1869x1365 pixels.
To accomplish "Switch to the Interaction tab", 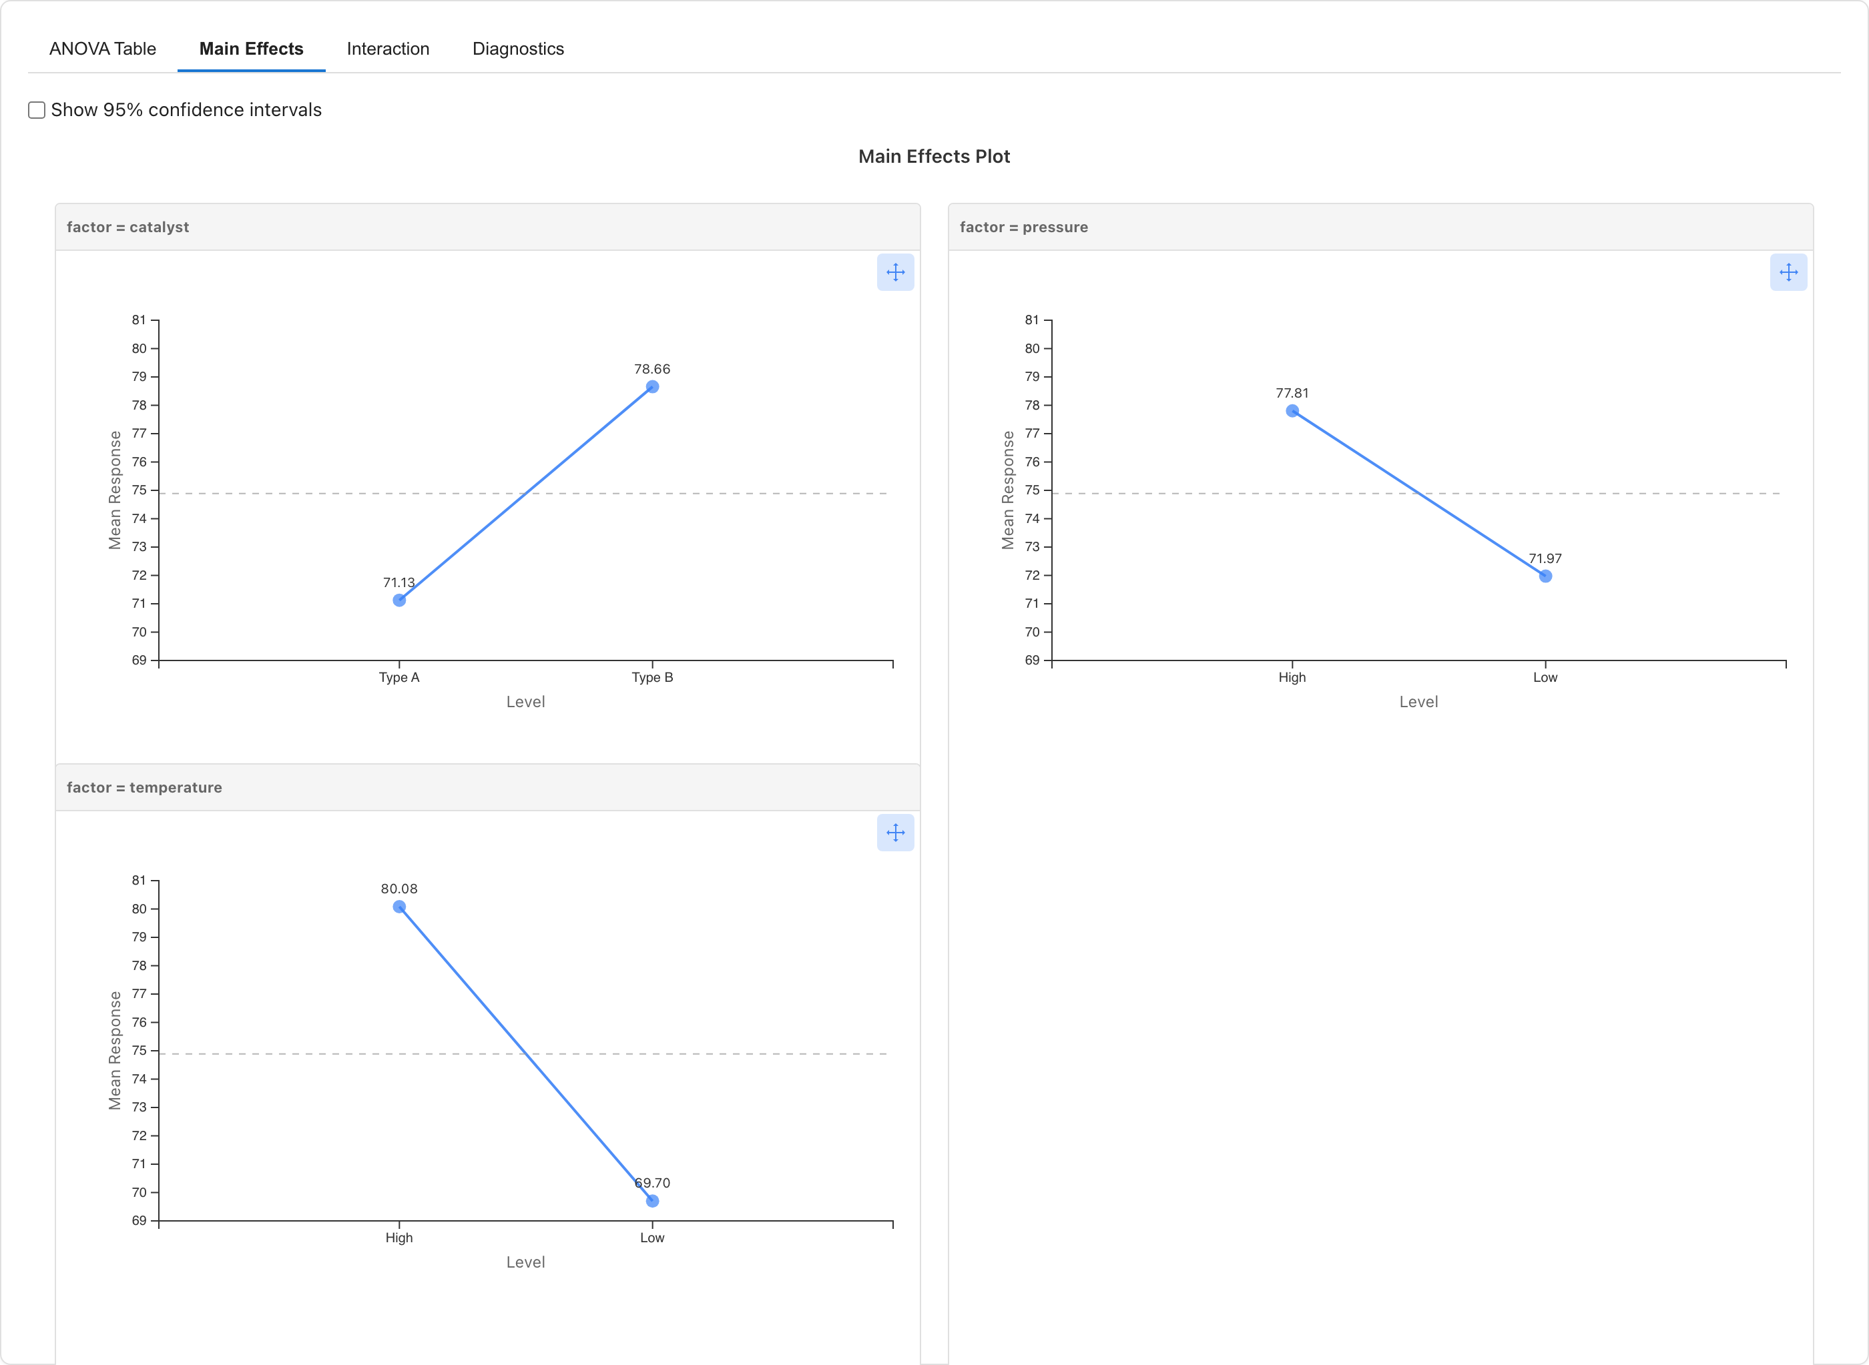I will [x=388, y=49].
